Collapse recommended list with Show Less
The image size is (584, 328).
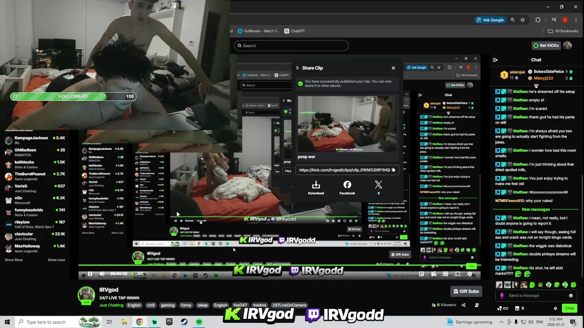coord(56,260)
